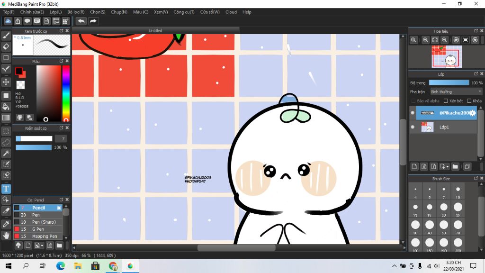Click the export share icon in toolbar
The width and height of the screenshot is (485, 273).
(18, 21)
